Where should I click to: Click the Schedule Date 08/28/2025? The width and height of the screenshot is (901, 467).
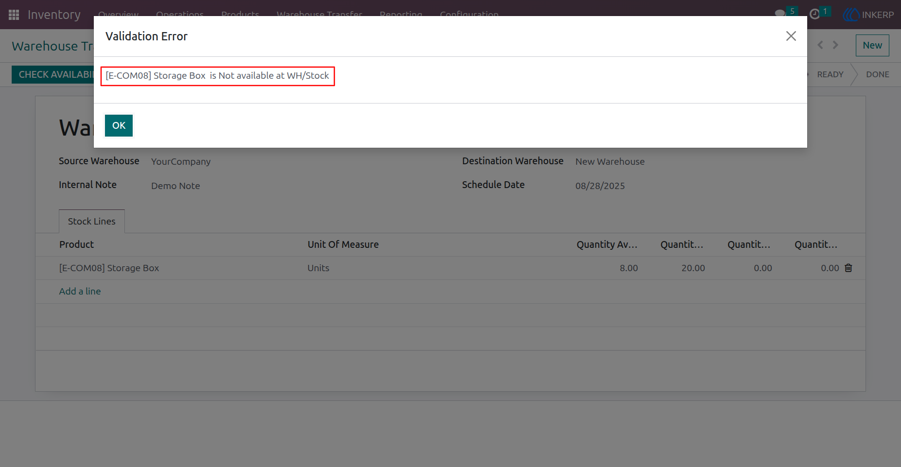click(600, 186)
